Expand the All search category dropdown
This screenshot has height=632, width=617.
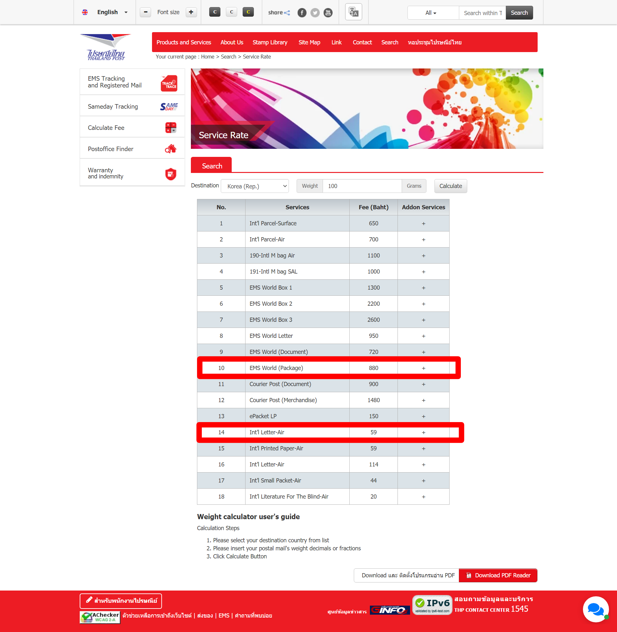point(432,13)
